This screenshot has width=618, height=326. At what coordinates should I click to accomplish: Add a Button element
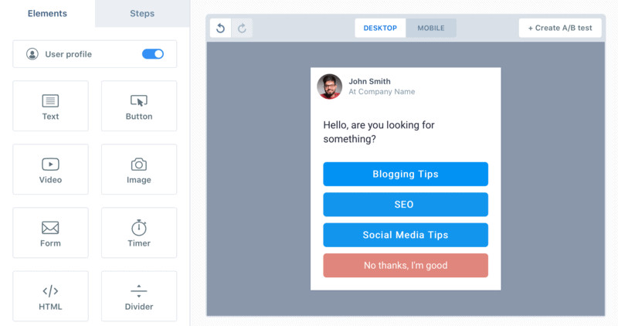139,101
